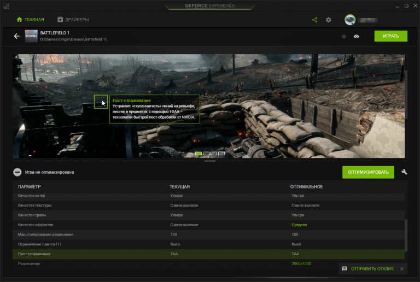Select the Масштабирование разрешения row
The height and width of the screenshot is (282, 420).
(x=208, y=234)
